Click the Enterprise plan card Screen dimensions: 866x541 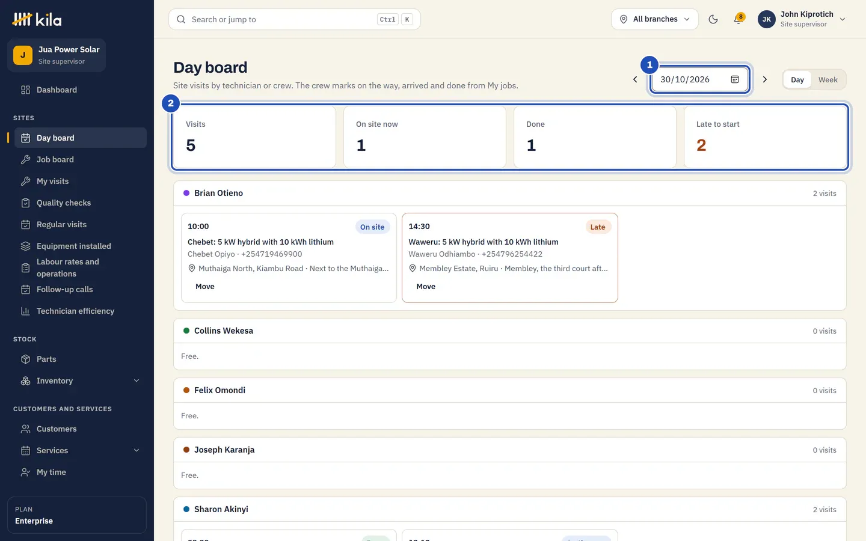77,515
